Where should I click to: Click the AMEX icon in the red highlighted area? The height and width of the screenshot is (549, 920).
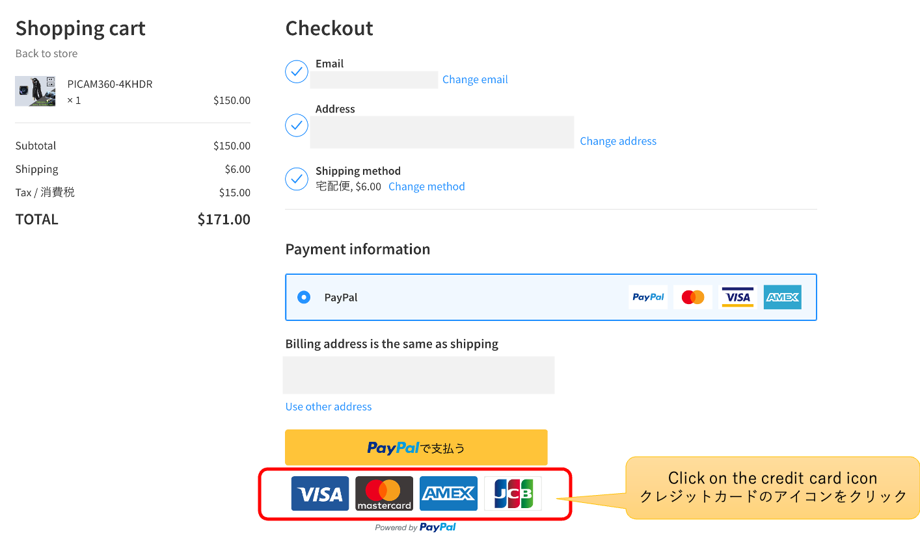pyautogui.click(x=448, y=493)
